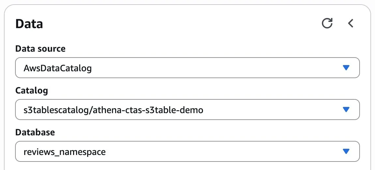Click the Data source field label
This screenshot has width=375, height=170.
pos(40,49)
